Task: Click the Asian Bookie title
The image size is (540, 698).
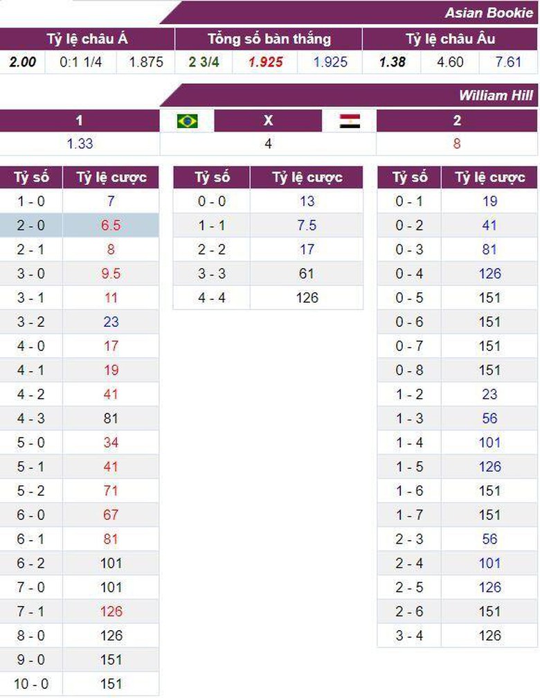Action: [489, 12]
